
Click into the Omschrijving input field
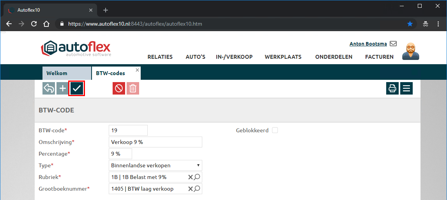pos(155,142)
